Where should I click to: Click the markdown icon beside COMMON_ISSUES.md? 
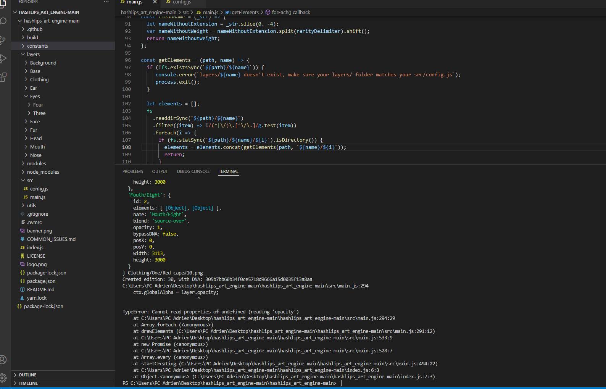pos(23,239)
